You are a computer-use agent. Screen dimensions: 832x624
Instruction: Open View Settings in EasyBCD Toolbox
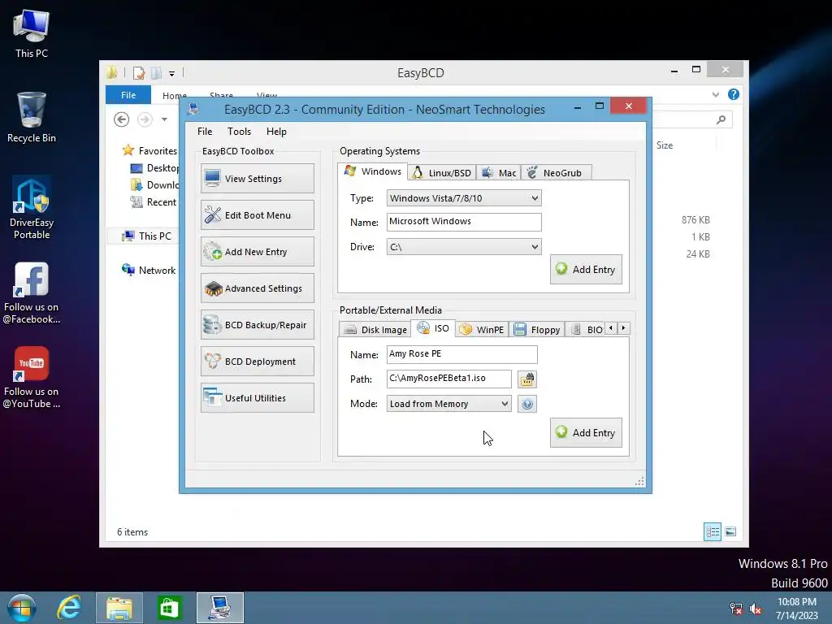258,179
